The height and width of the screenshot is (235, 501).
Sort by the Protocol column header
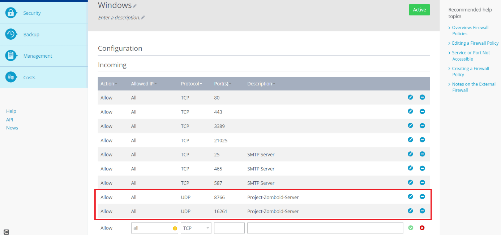click(191, 84)
